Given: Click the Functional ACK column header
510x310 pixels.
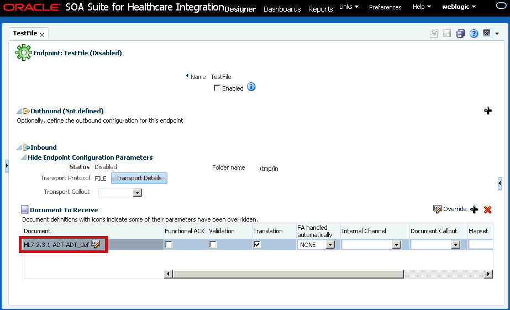Looking at the screenshot, I should [x=185, y=231].
